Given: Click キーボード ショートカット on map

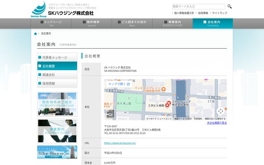Looking at the screenshot, I should (x=159, y=119).
